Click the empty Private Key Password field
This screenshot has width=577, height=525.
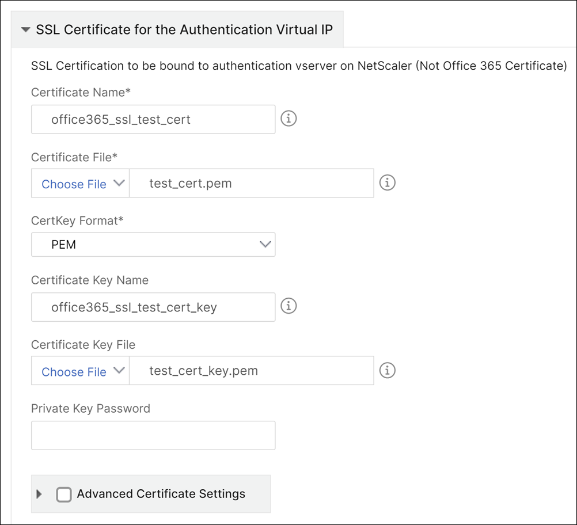(153, 435)
